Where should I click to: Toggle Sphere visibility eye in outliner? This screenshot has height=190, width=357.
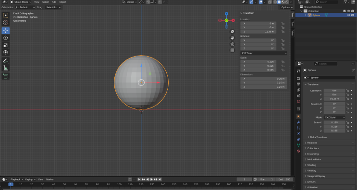tap(348, 15)
